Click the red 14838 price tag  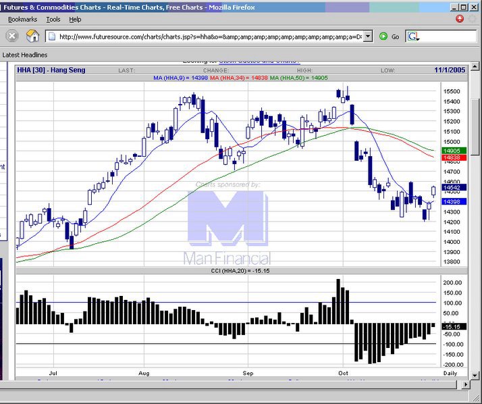pos(454,157)
